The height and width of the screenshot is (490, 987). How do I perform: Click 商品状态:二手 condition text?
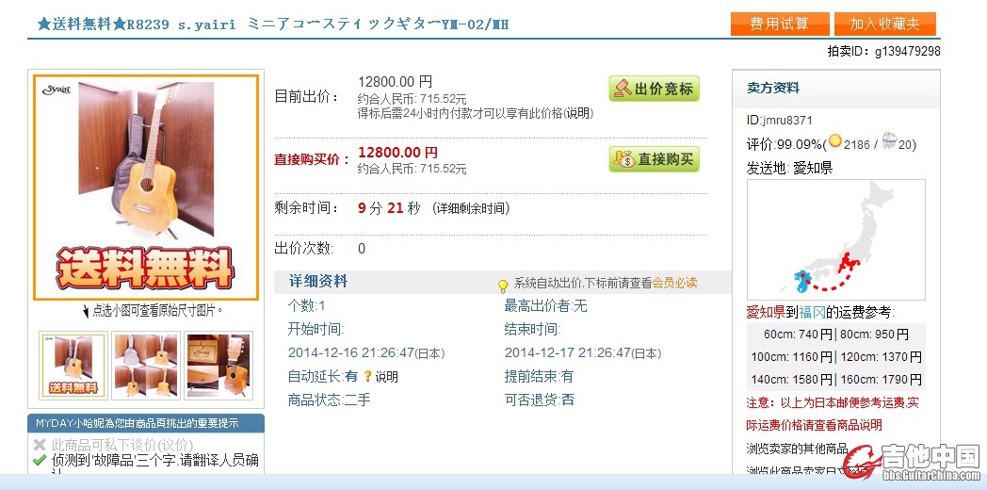(330, 400)
